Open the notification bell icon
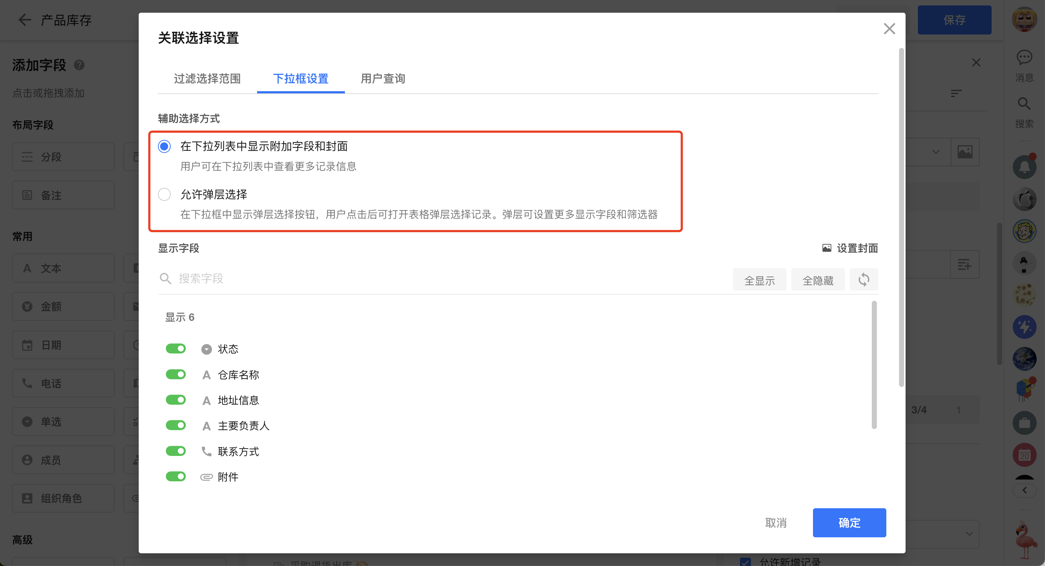 coord(1024,167)
